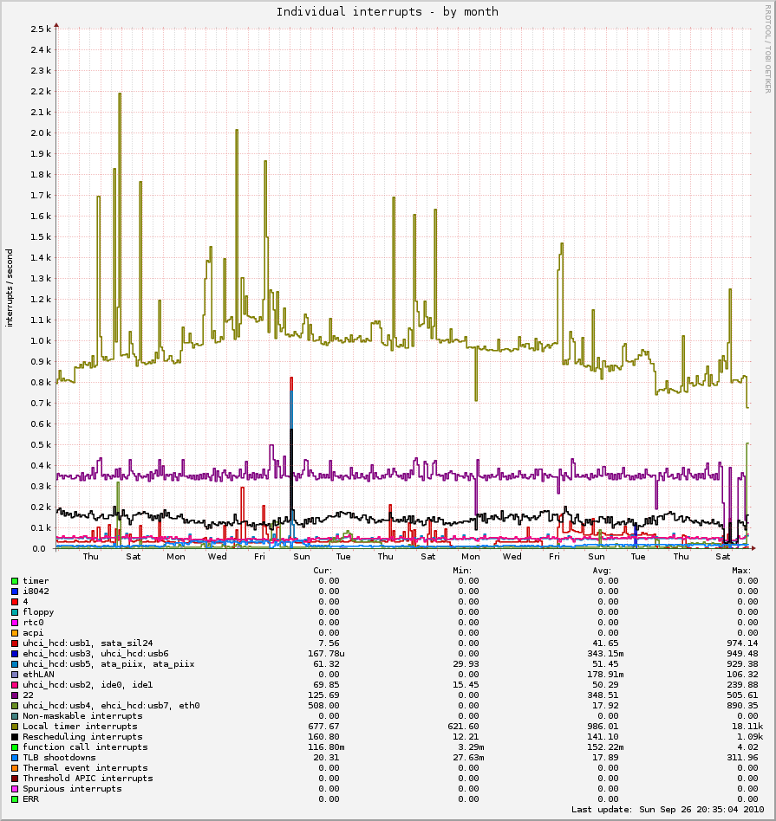This screenshot has height=821, width=776.
Task: Click the Avg value '348.51'
Action: coord(603,695)
